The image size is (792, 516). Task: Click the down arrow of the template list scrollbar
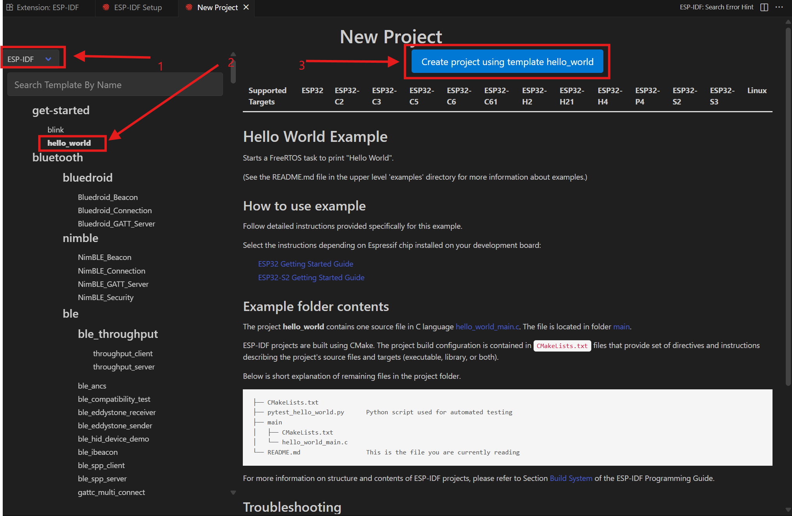pos(233,493)
